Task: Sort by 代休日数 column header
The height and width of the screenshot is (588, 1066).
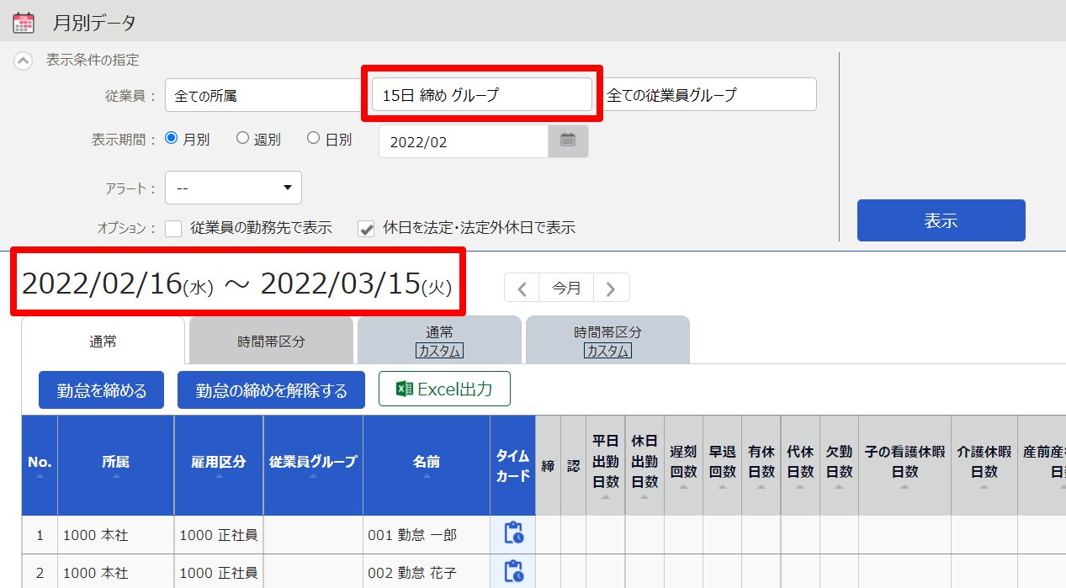Action: pyautogui.click(x=800, y=465)
